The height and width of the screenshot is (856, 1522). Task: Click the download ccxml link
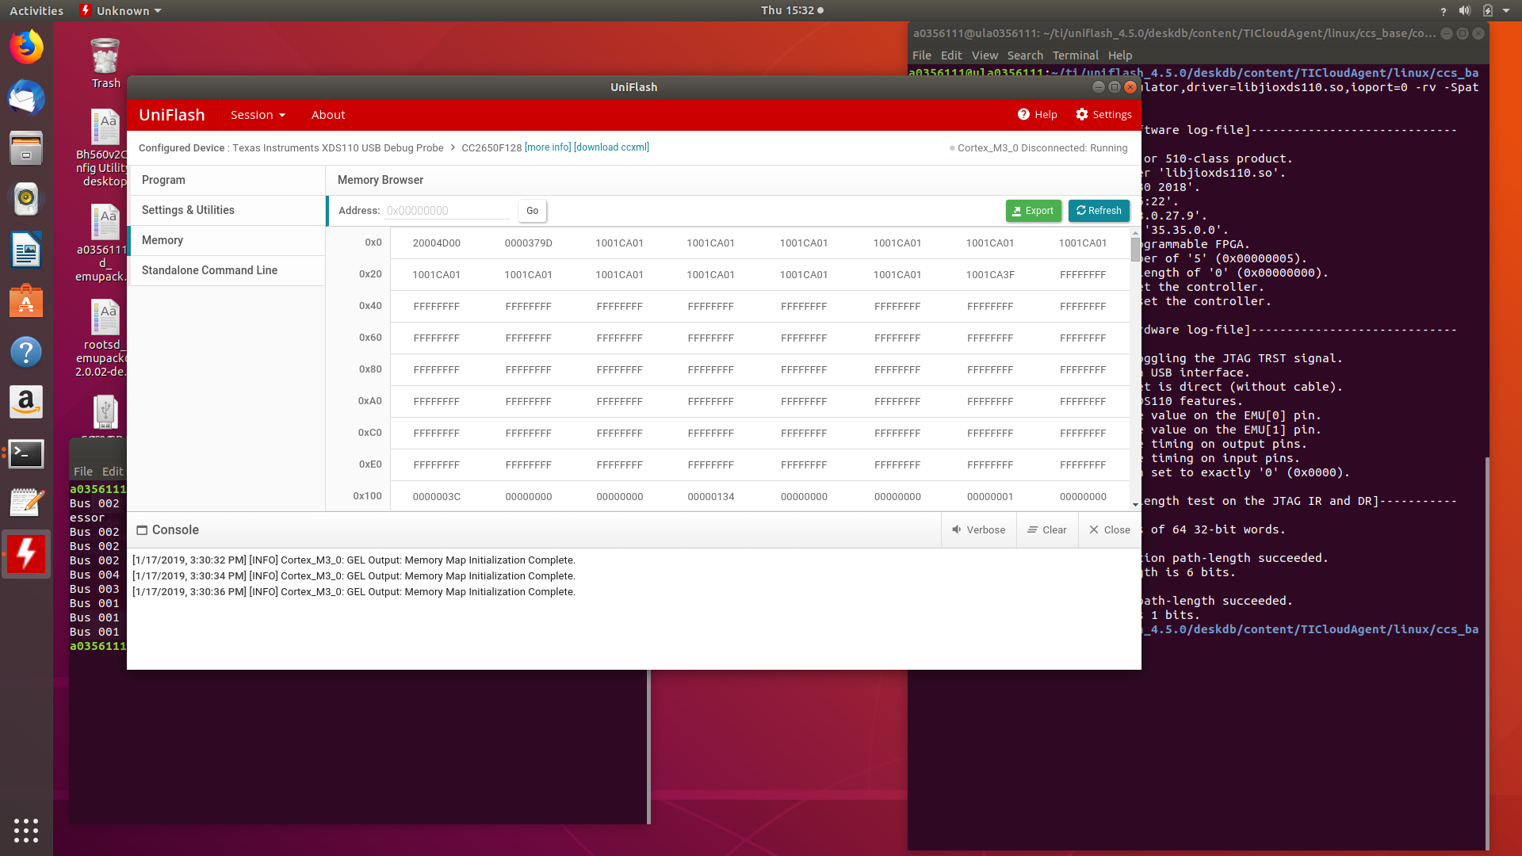[x=611, y=147]
